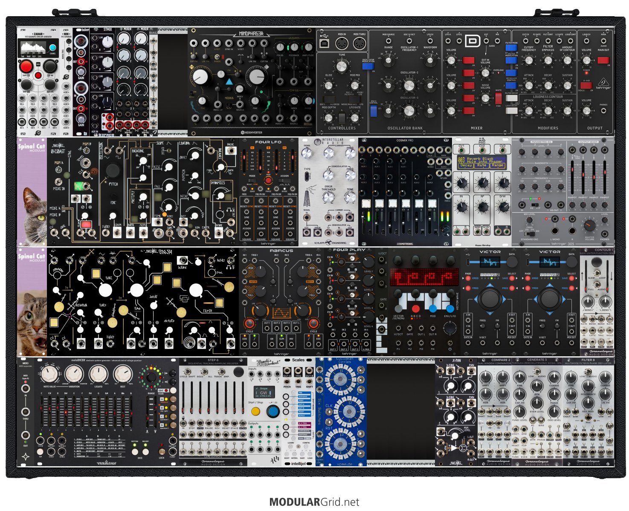This screenshot has height=511, width=629.
Task: Click the large Pitch knob on 0-Coast
Action: click(113, 170)
